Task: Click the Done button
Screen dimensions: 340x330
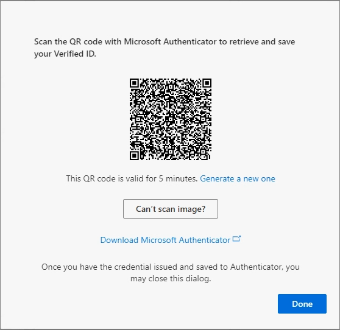Action: 302,304
